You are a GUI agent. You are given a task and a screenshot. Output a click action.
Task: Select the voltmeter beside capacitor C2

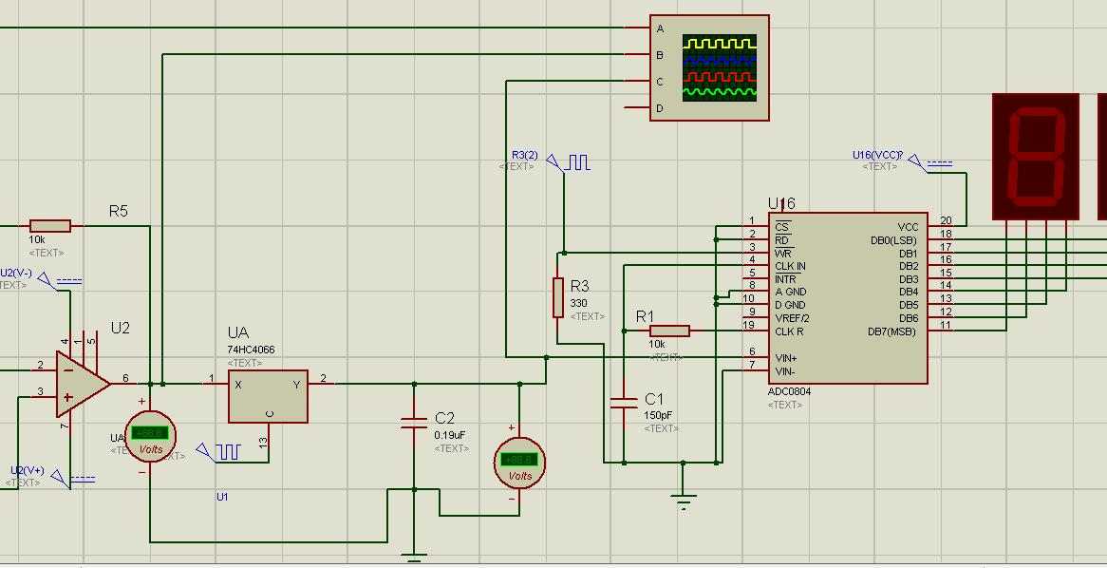[519, 462]
